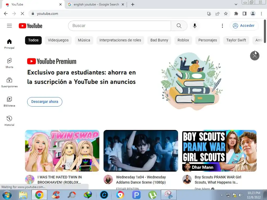Open Wednesday 1x04 video title link
The width and height of the screenshot is (267, 200).
tap(141, 180)
